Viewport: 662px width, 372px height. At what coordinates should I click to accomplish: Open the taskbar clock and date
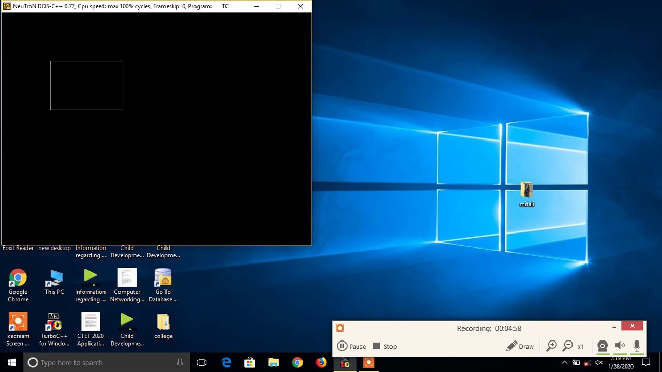tap(621, 363)
